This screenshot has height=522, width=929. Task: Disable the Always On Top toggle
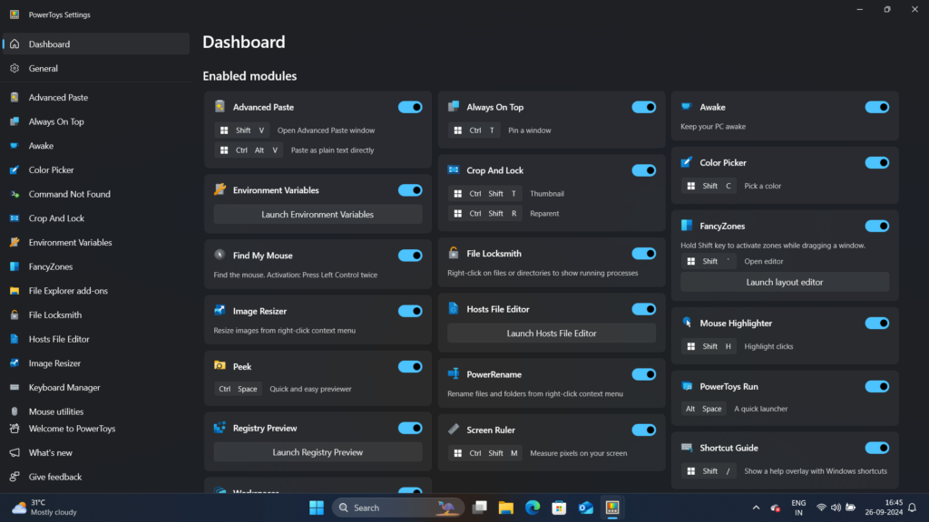click(x=643, y=107)
